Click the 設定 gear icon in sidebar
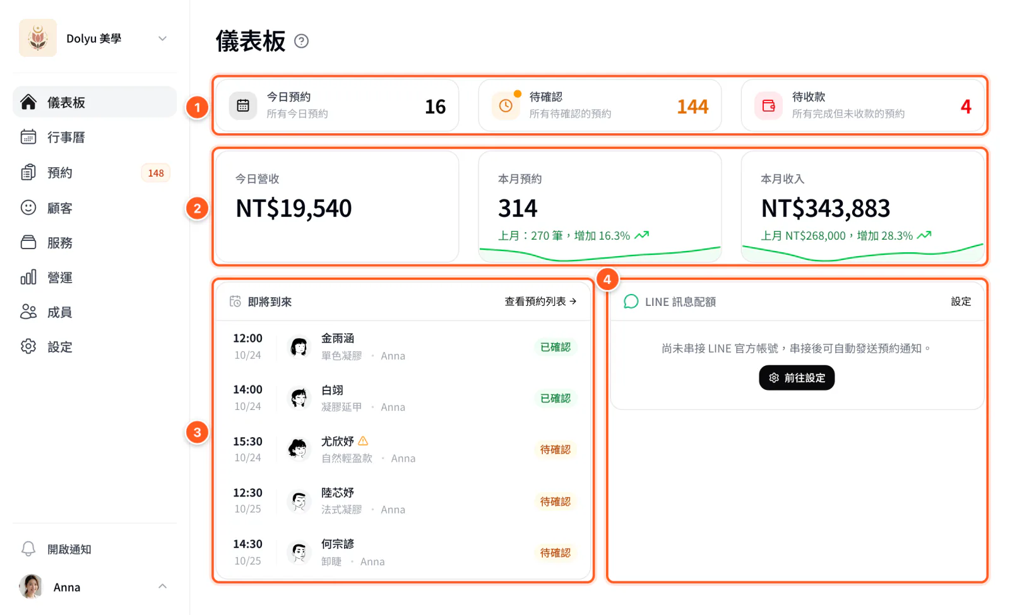This screenshot has height=615, width=1010. [28, 346]
